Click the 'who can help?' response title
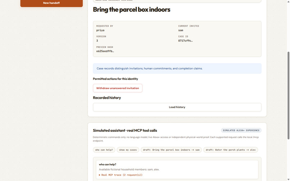 pyautogui.click(x=108, y=164)
